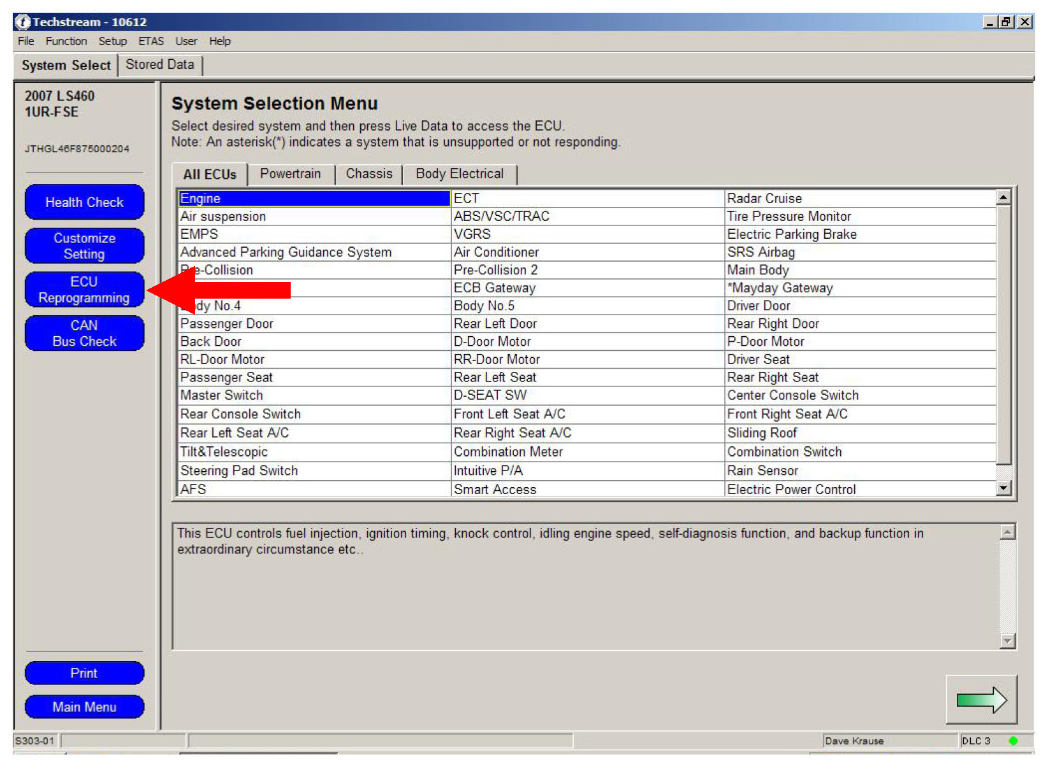Return to Main Menu
This screenshot has height=766, width=1048.
(x=84, y=707)
